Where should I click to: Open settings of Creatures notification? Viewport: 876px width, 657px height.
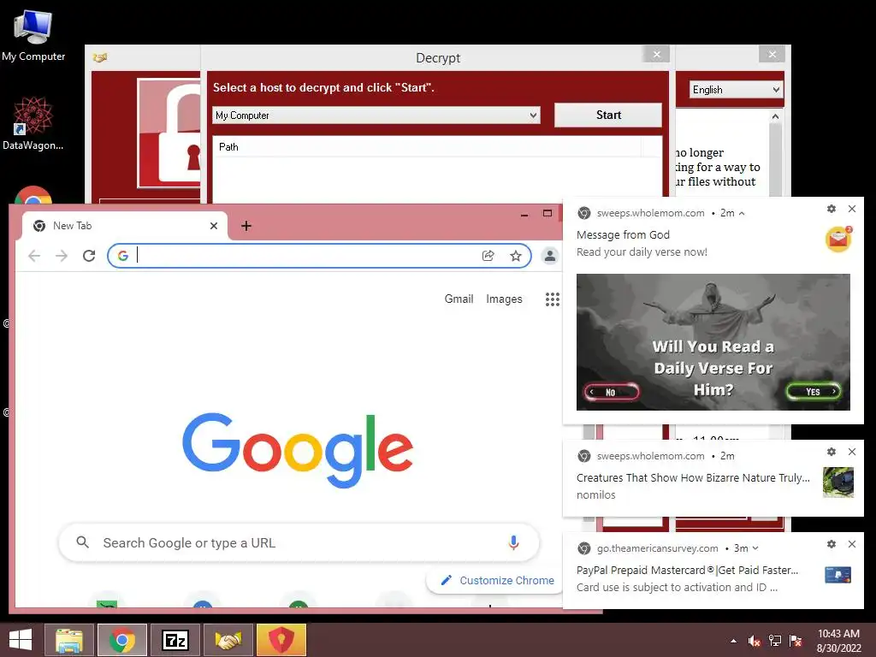point(832,452)
